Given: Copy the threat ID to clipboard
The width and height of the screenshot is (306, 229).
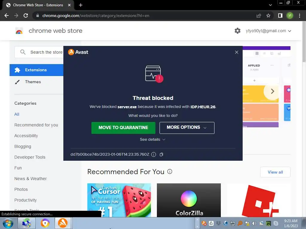Looking at the screenshot, I should pos(161,154).
